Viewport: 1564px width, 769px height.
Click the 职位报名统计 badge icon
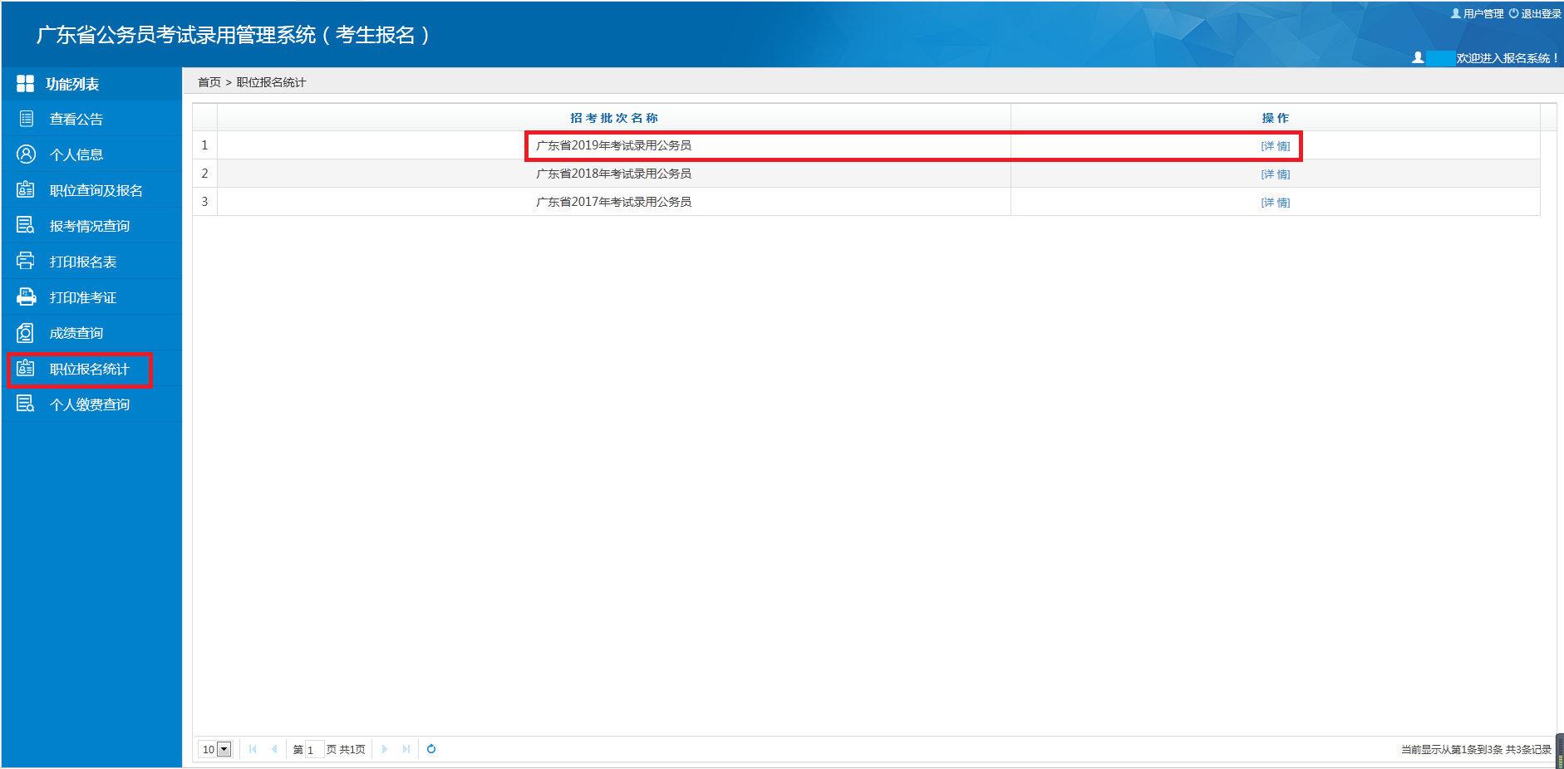coord(26,368)
